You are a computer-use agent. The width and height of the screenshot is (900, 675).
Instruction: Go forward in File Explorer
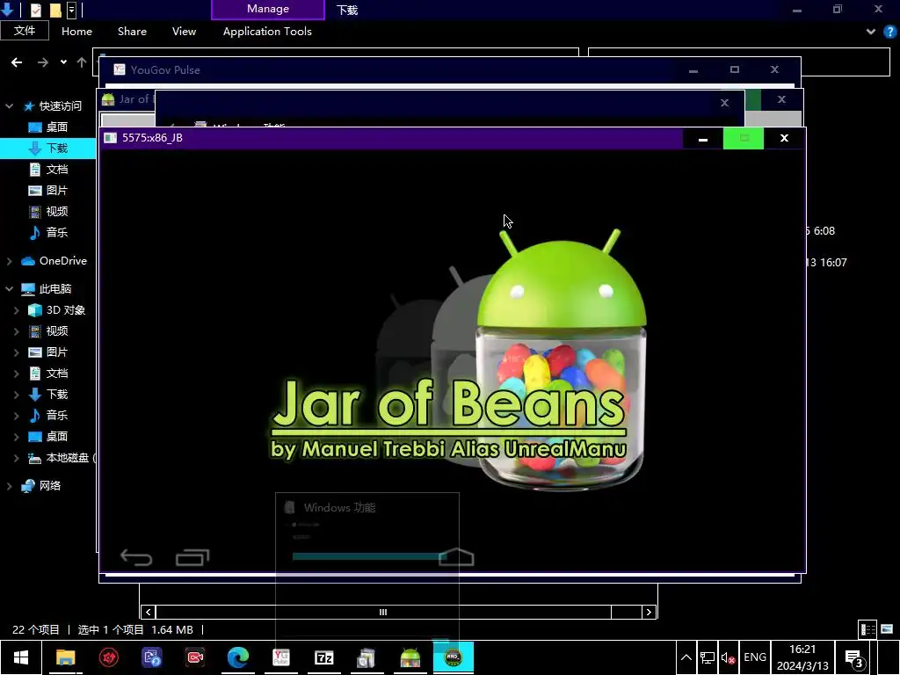(43, 62)
